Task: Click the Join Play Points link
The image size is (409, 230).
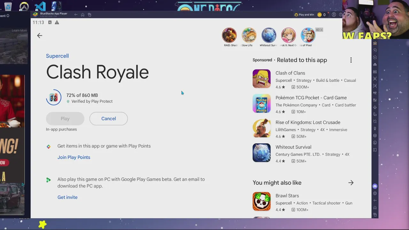Action: pyautogui.click(x=74, y=157)
